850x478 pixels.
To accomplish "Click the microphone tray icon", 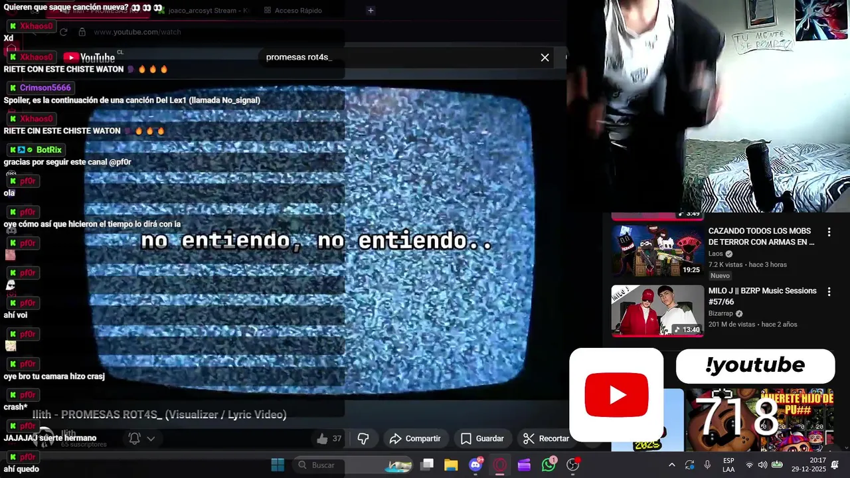I will (707, 465).
